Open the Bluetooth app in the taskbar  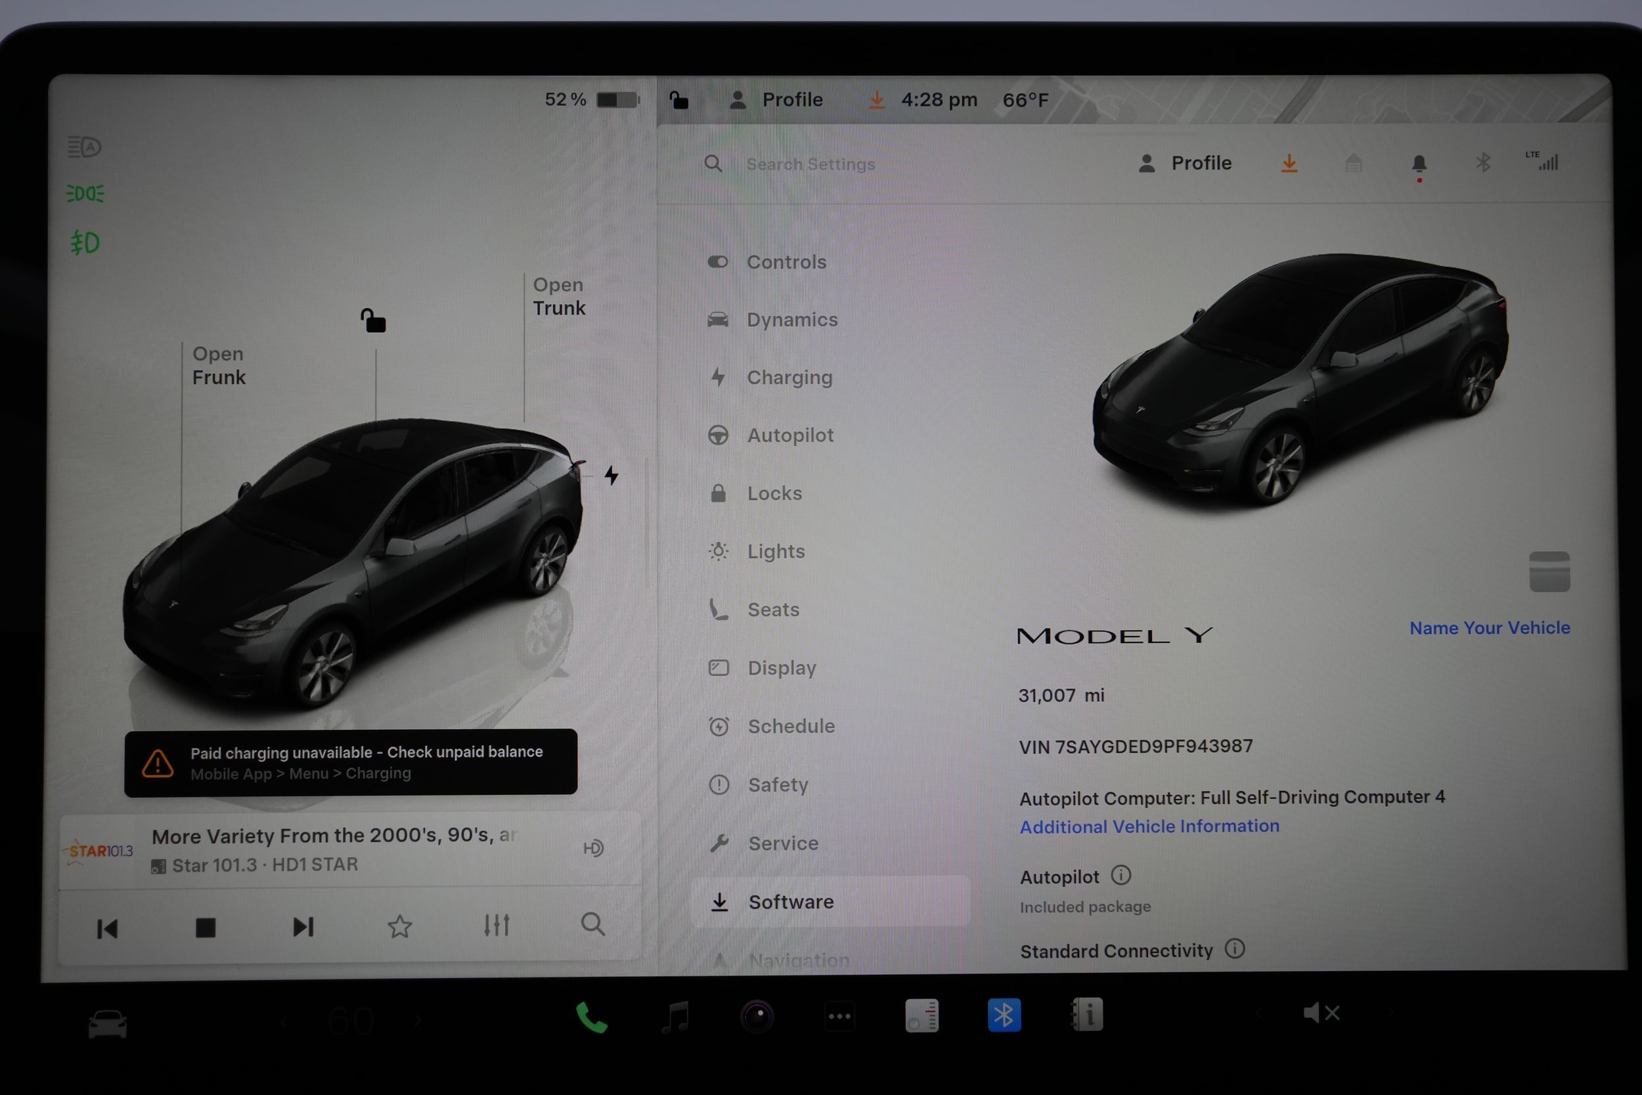[1005, 1014]
